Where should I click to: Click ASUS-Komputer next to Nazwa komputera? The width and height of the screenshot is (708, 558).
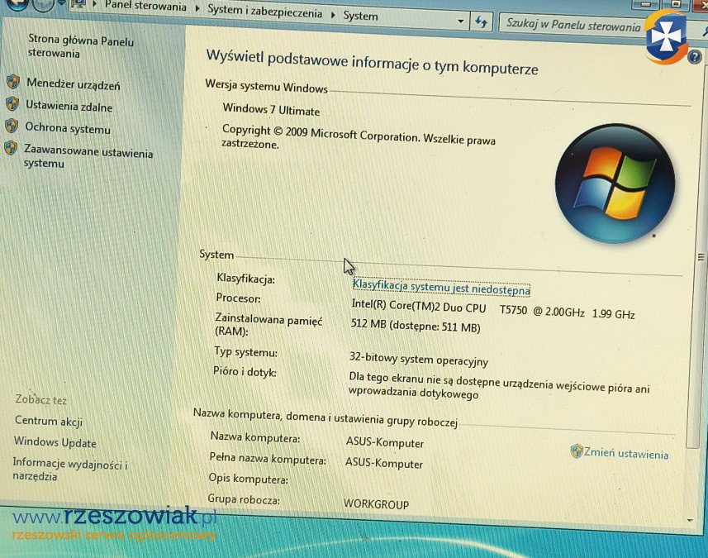click(385, 442)
